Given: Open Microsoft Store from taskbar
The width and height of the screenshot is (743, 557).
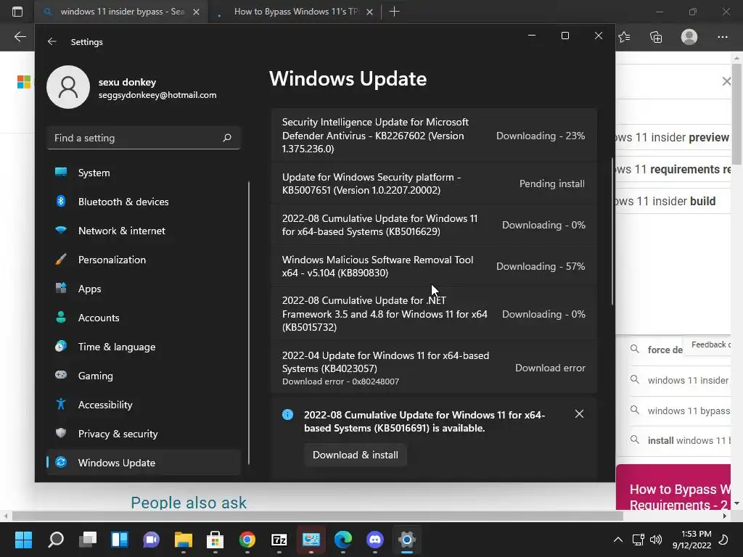Looking at the screenshot, I should pos(215,540).
